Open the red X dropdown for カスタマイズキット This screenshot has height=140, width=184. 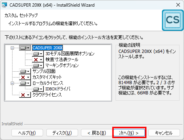[x=25, y=77]
